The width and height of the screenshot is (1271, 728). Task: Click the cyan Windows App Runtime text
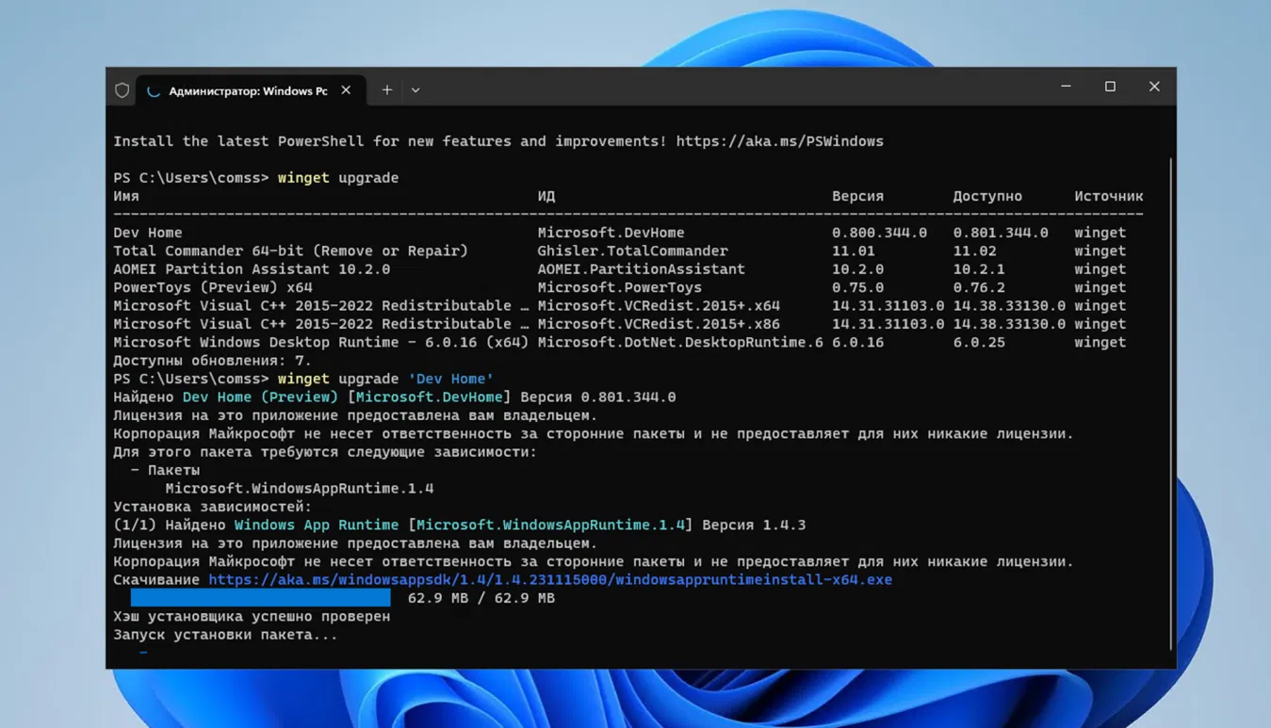(317, 526)
